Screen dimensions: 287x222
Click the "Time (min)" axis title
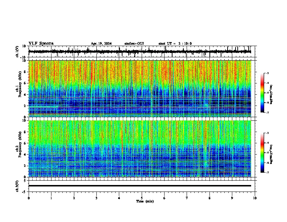[145, 201]
